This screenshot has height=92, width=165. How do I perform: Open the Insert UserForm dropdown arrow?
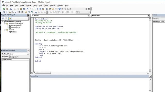[9, 9]
